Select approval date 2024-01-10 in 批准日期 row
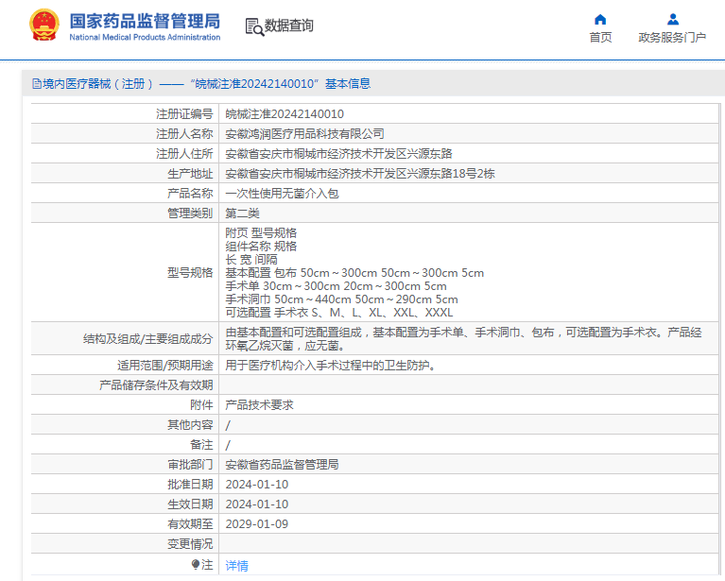Image resolution: width=725 pixels, height=581 pixels. pyautogui.click(x=256, y=485)
